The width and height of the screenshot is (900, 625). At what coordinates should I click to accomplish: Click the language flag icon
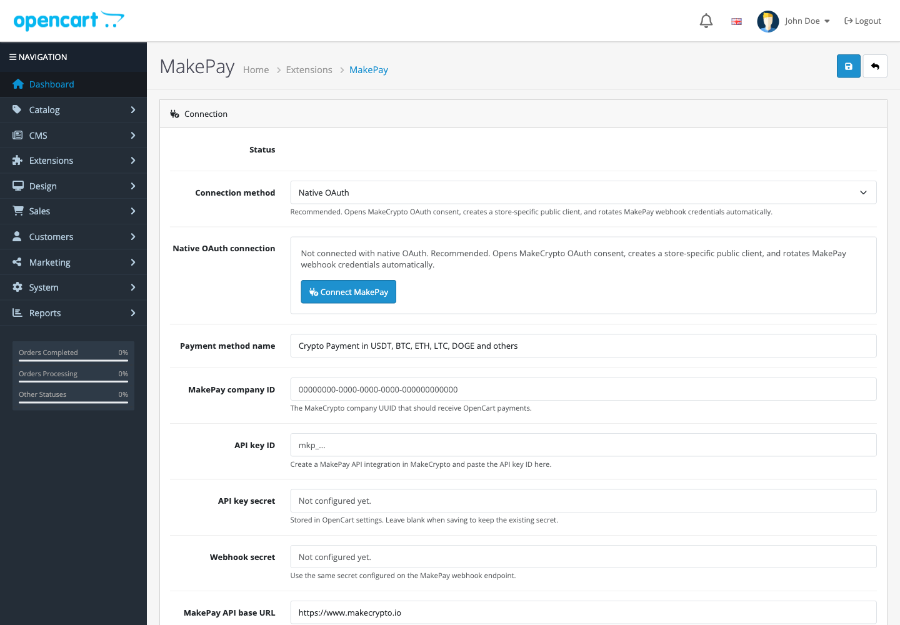(737, 21)
